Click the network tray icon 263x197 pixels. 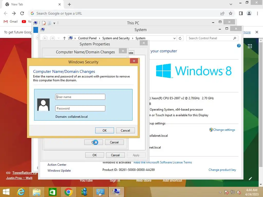[x=233, y=192]
